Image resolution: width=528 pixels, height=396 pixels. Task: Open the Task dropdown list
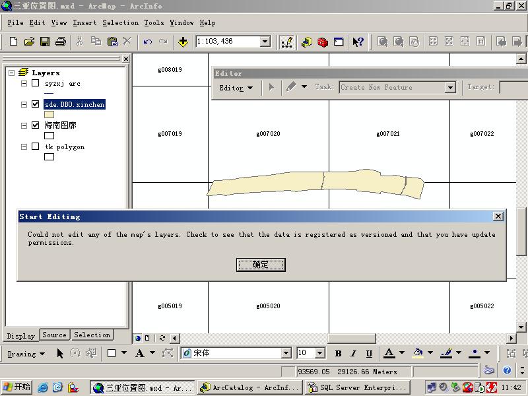click(x=450, y=88)
